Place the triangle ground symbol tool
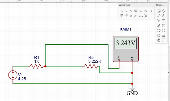Image resolution: width=170 pixels, height=101 pixels. point(146,11)
